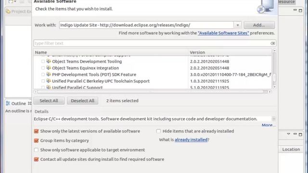Check Unified Parallel C Berkeley UPC checkbox
The image size is (308, 173).
[43, 81]
